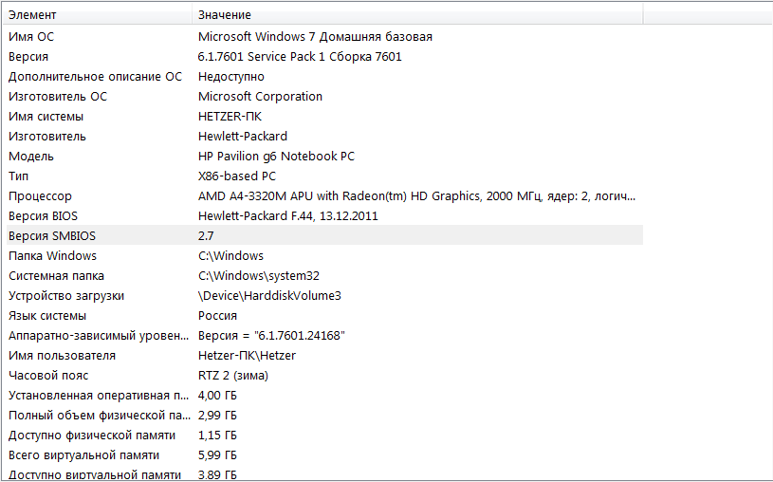
Task: Select the Часовой пояс RTZ 2 row
Action: pyautogui.click(x=324, y=376)
